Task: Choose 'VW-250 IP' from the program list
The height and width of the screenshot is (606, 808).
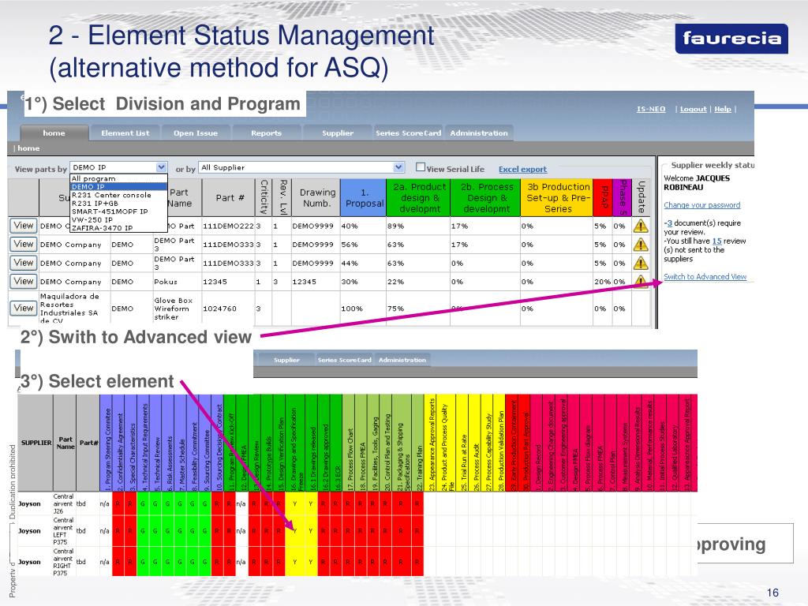Action: (118, 219)
